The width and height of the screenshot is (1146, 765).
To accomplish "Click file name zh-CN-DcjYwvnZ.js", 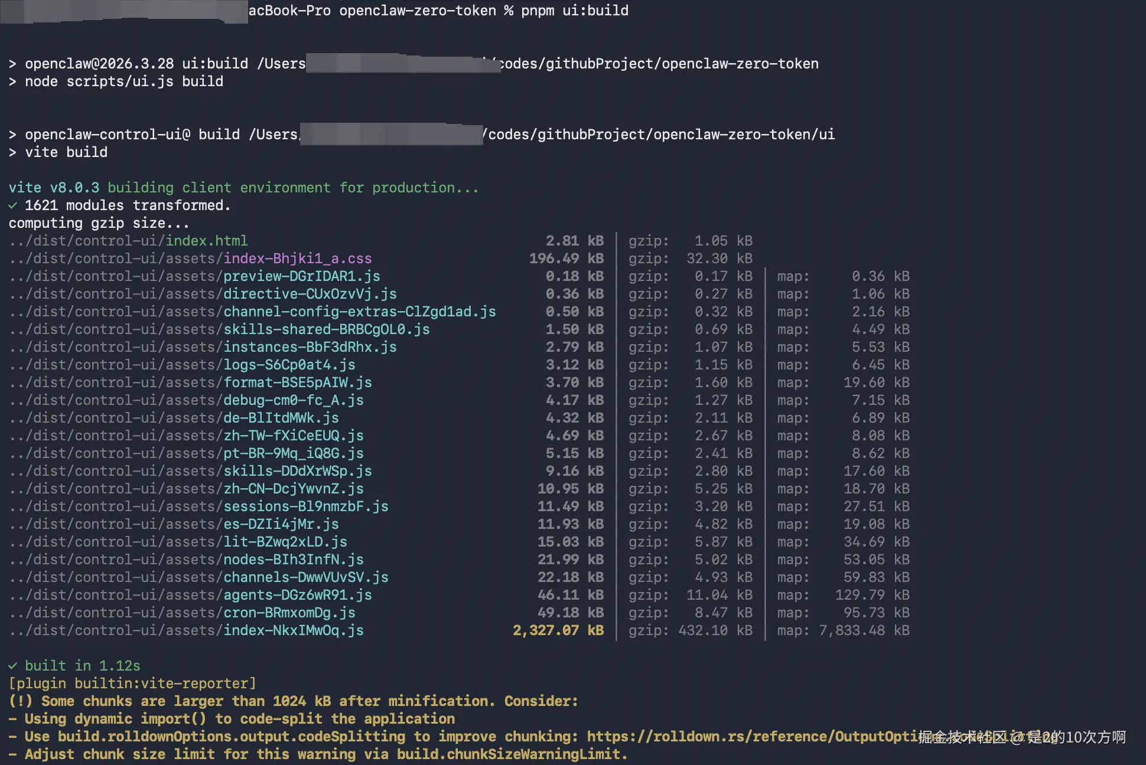I will point(294,489).
